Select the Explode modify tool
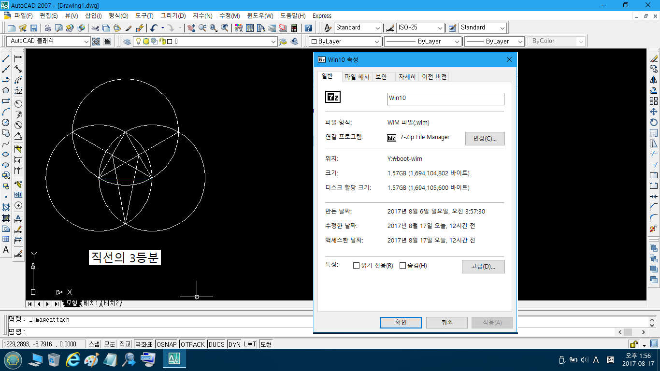Screen dimensions: 660x371 point(654,228)
